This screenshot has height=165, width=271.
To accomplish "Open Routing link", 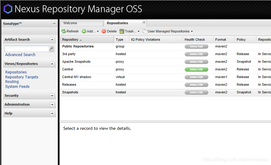I will point(12,81).
